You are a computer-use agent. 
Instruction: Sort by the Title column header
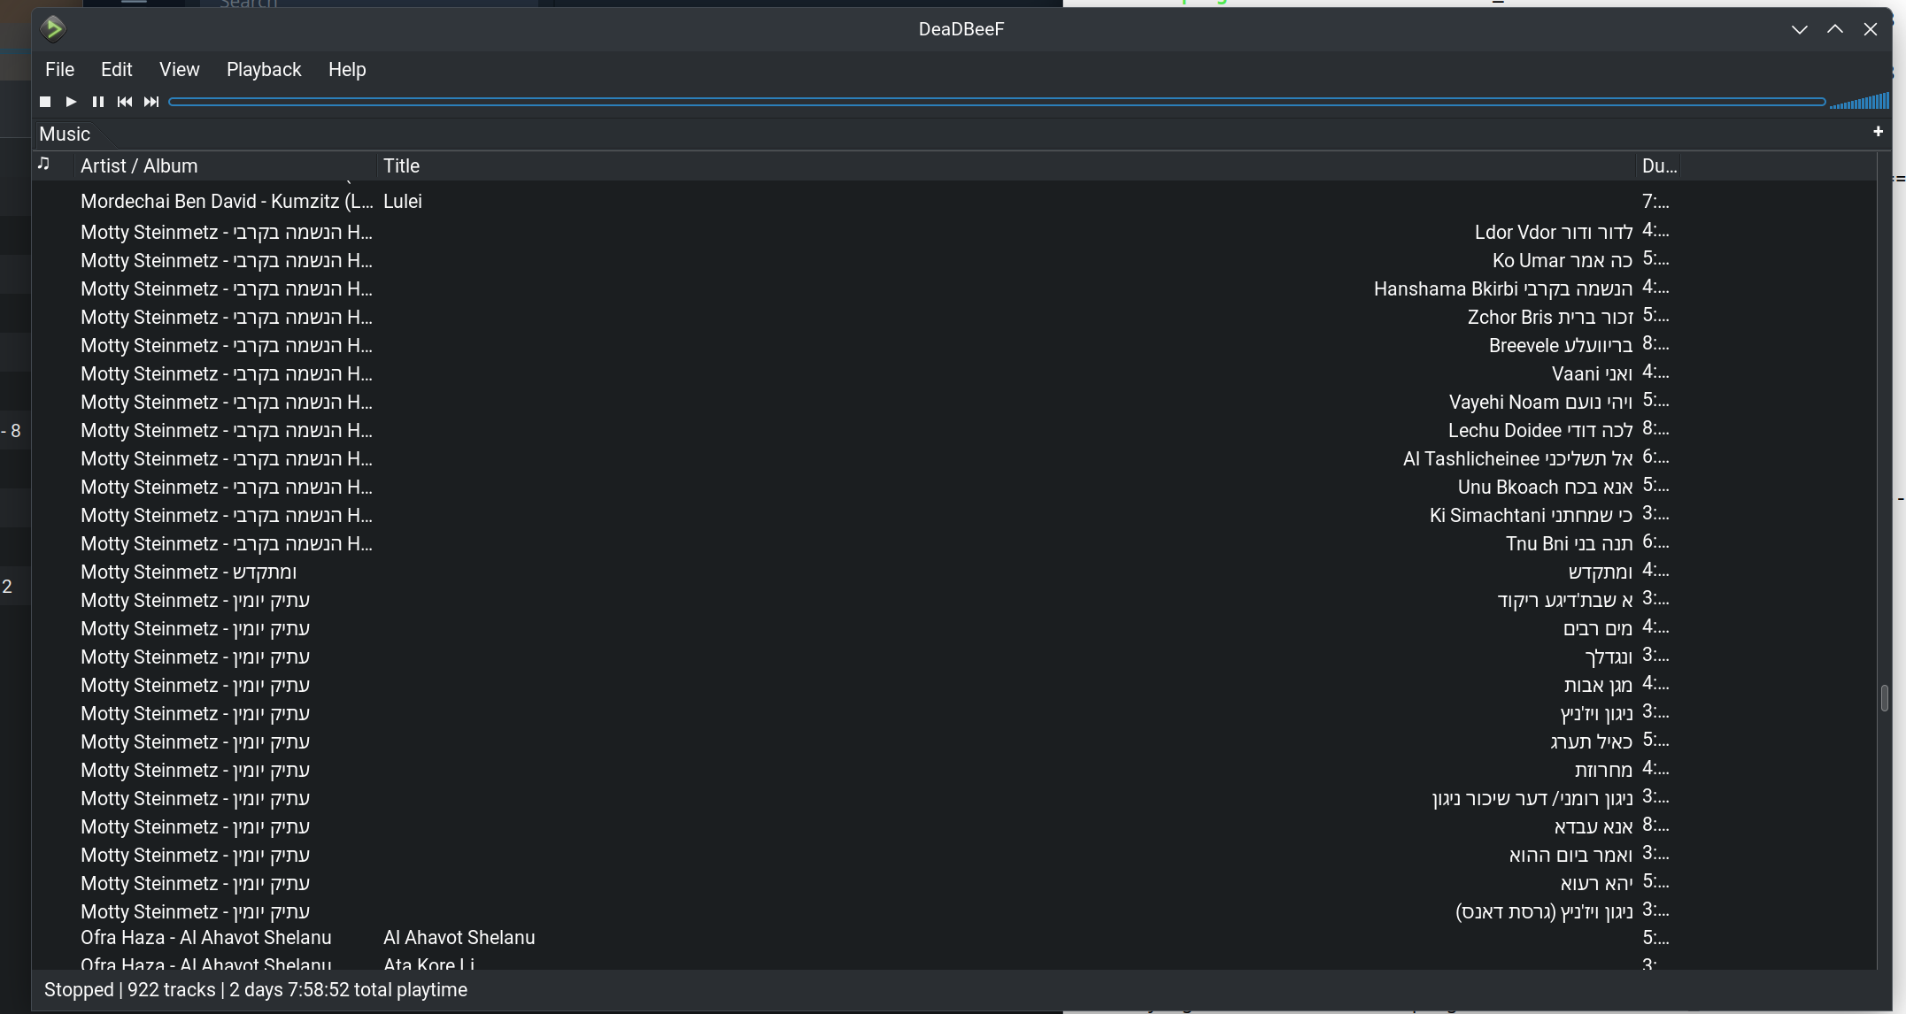click(x=1007, y=165)
